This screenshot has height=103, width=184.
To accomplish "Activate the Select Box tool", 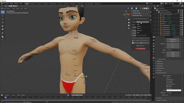I will click(3, 12).
